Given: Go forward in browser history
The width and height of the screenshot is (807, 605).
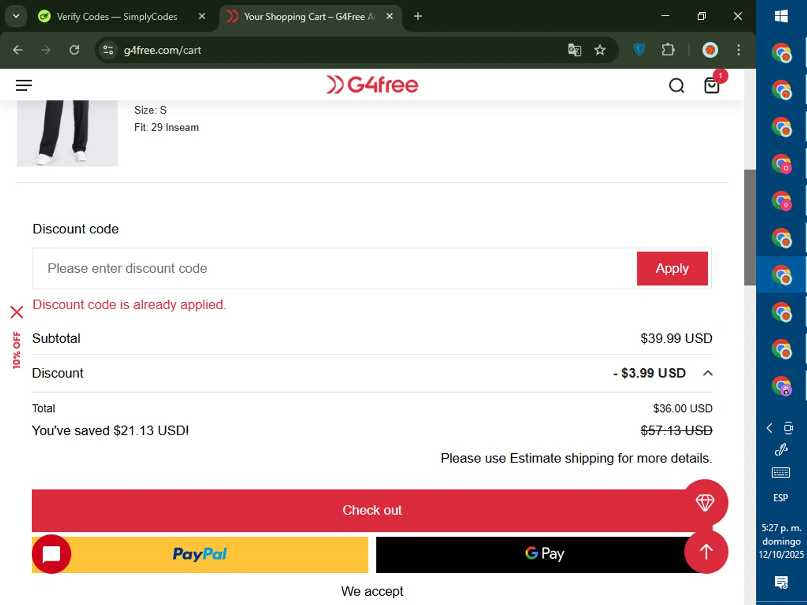Looking at the screenshot, I should (46, 50).
